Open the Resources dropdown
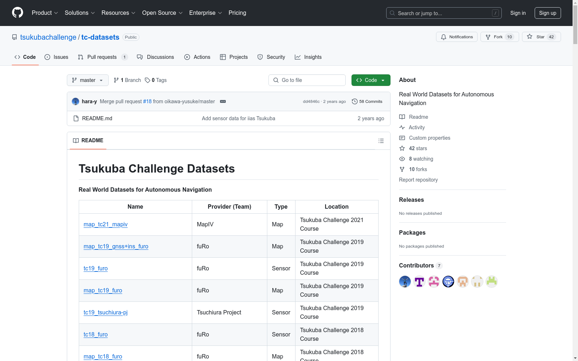 tap(118, 13)
